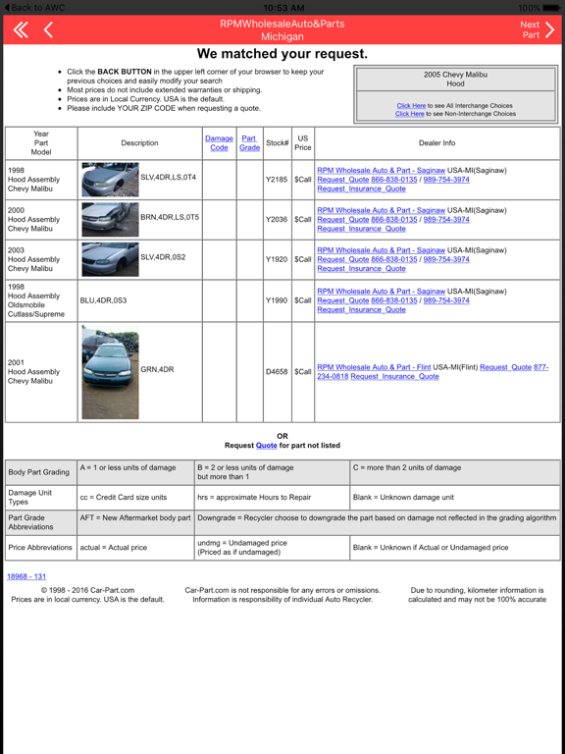Open RPM Wholesale Saginaw link for stock Y1920

pos(381,250)
